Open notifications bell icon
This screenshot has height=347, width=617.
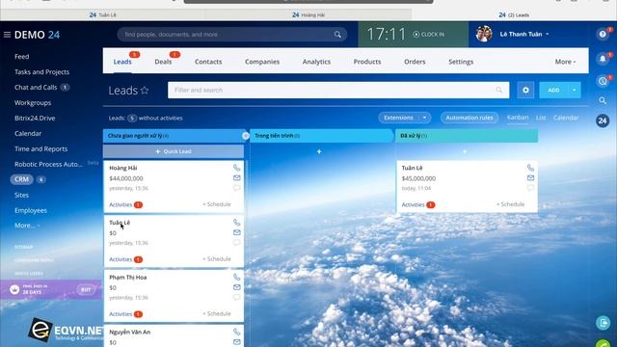(603, 59)
